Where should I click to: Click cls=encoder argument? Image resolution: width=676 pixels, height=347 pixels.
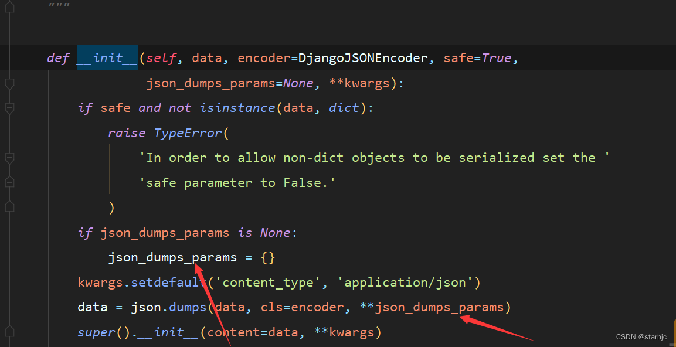pyautogui.click(x=302, y=308)
